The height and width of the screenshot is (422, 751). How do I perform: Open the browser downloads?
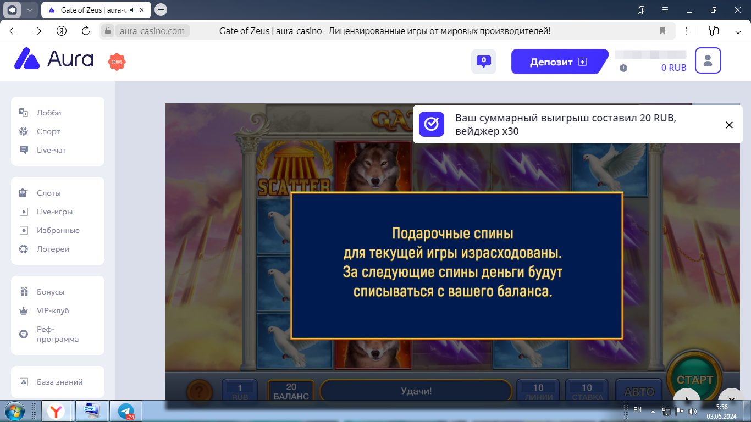click(738, 31)
